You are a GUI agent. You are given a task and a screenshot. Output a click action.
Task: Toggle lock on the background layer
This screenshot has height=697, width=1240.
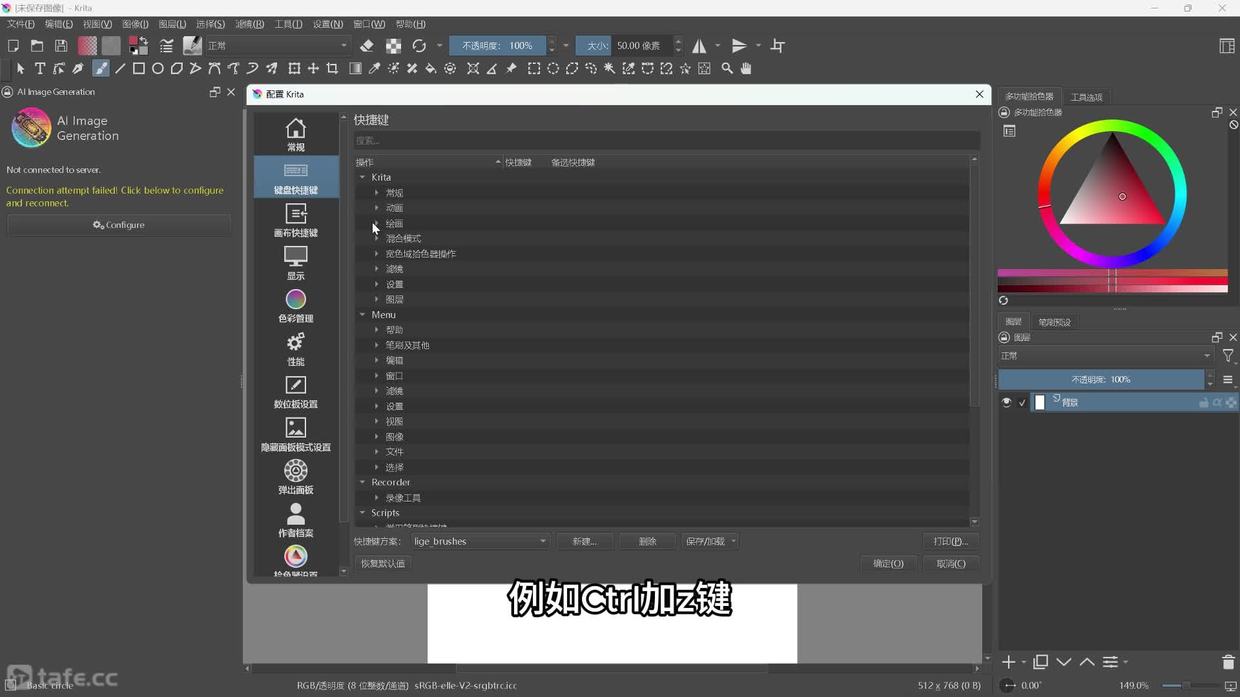[x=1203, y=403]
